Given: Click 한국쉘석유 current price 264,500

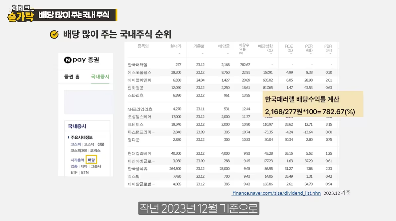Looking at the screenshot, I should click(175, 169).
